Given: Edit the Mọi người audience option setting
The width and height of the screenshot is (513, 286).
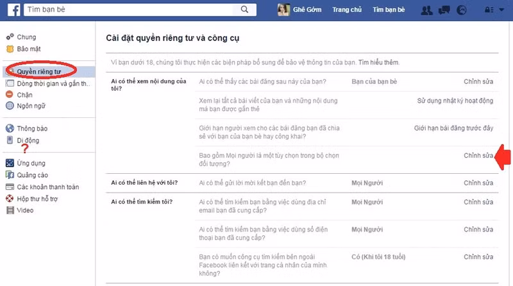Looking at the screenshot, I should point(478,155).
